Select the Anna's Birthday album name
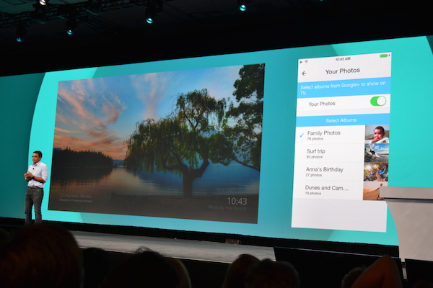 [324, 170]
